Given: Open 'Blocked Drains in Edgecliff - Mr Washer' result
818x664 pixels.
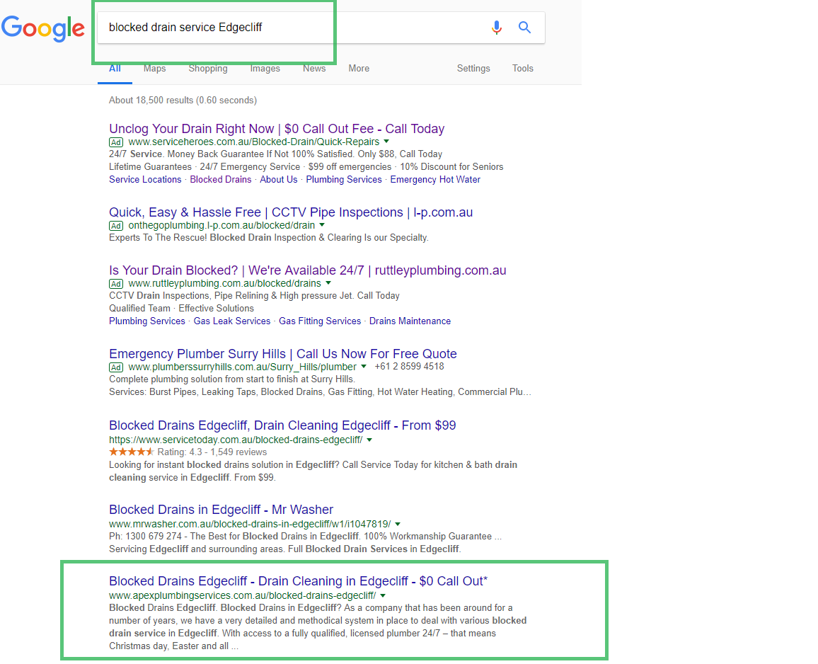Looking at the screenshot, I should [221, 510].
